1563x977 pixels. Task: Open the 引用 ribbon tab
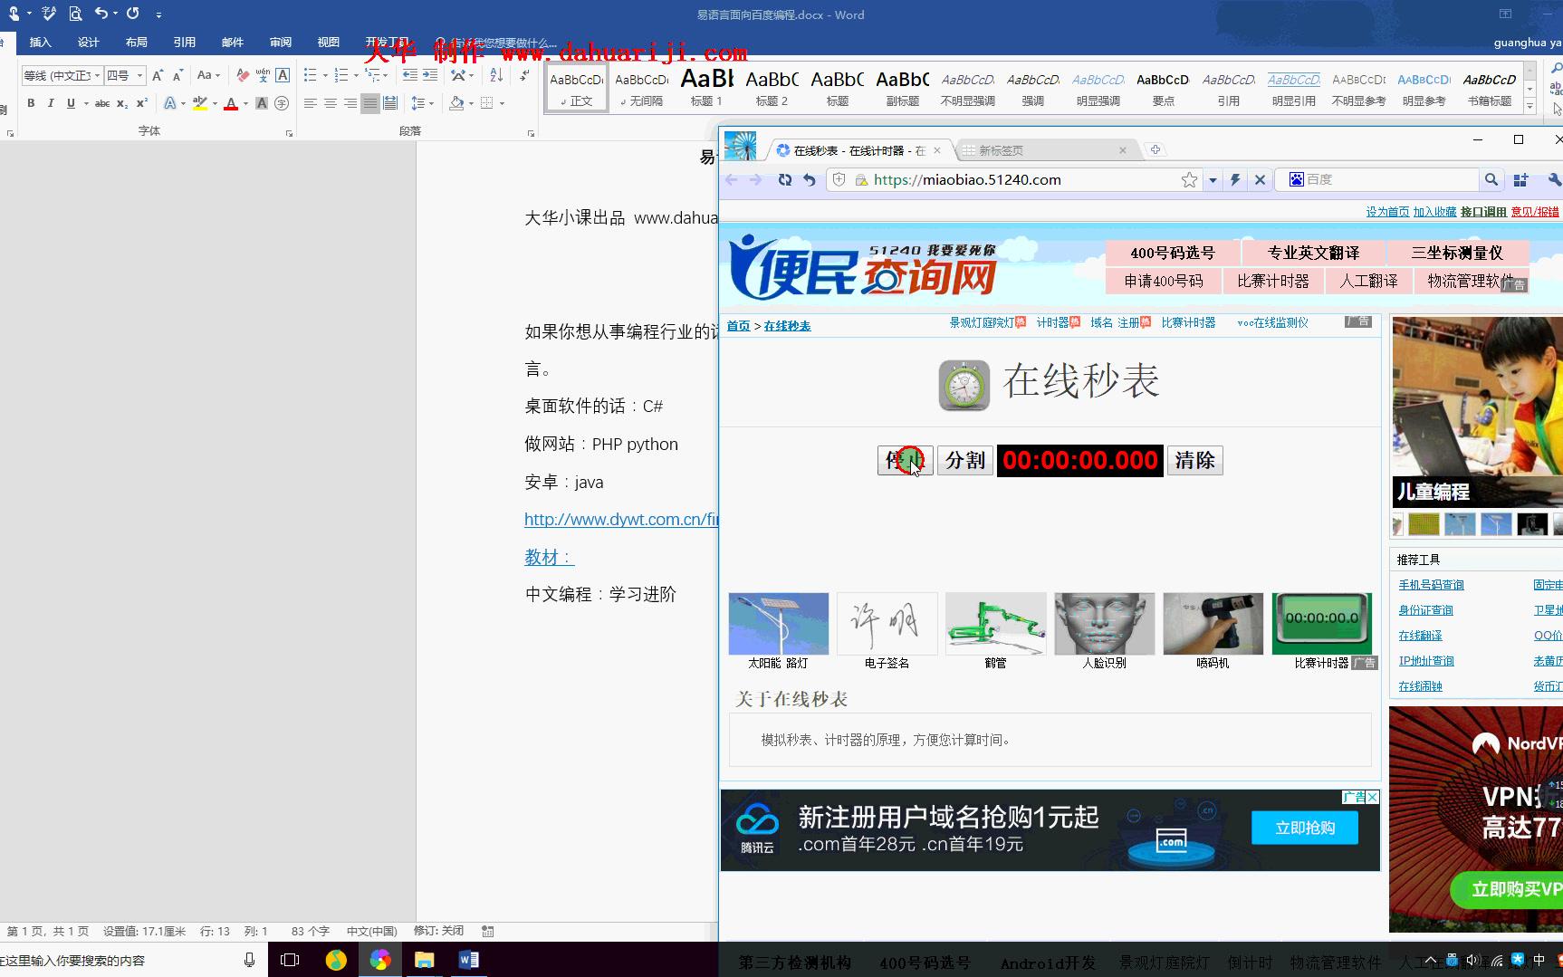185,43
